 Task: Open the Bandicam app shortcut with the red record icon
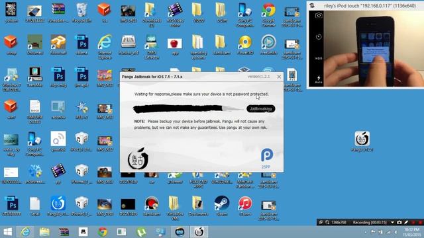(x=152, y=206)
